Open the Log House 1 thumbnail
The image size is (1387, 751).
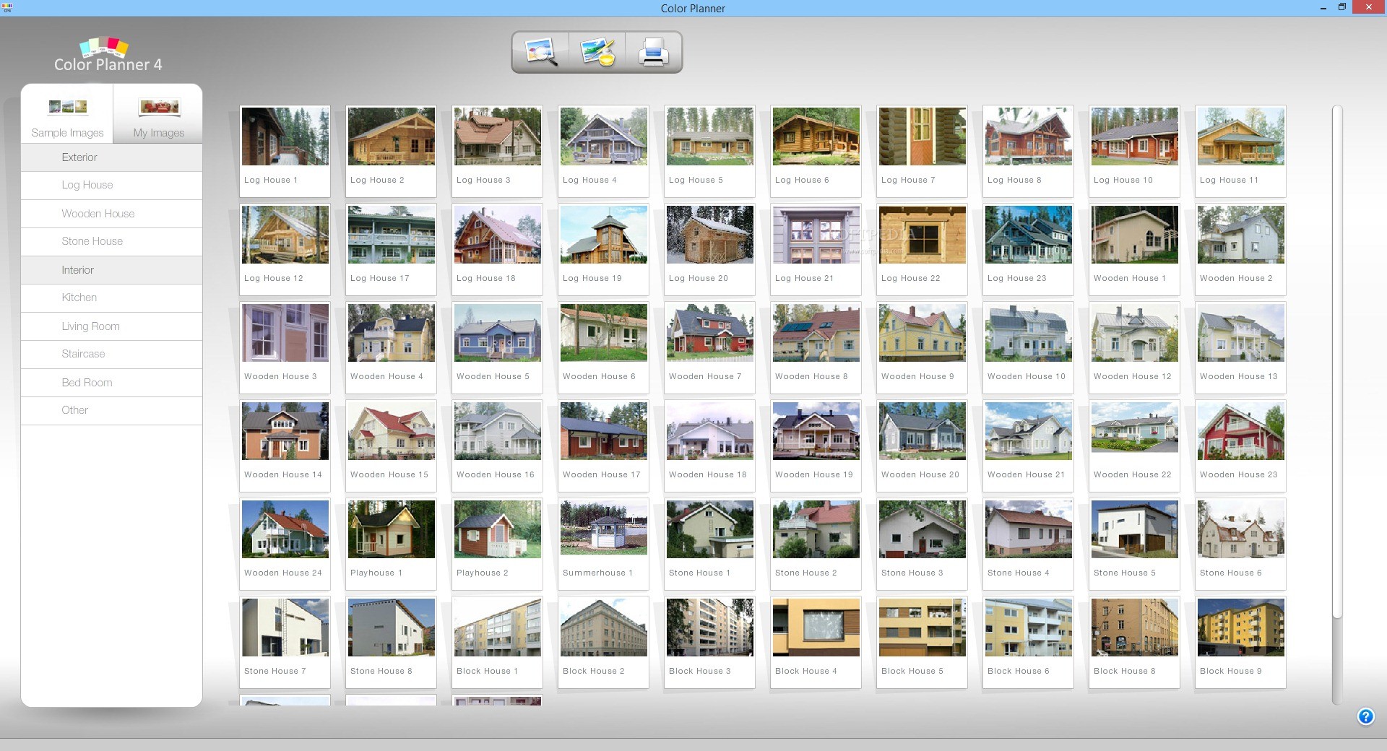(x=285, y=151)
